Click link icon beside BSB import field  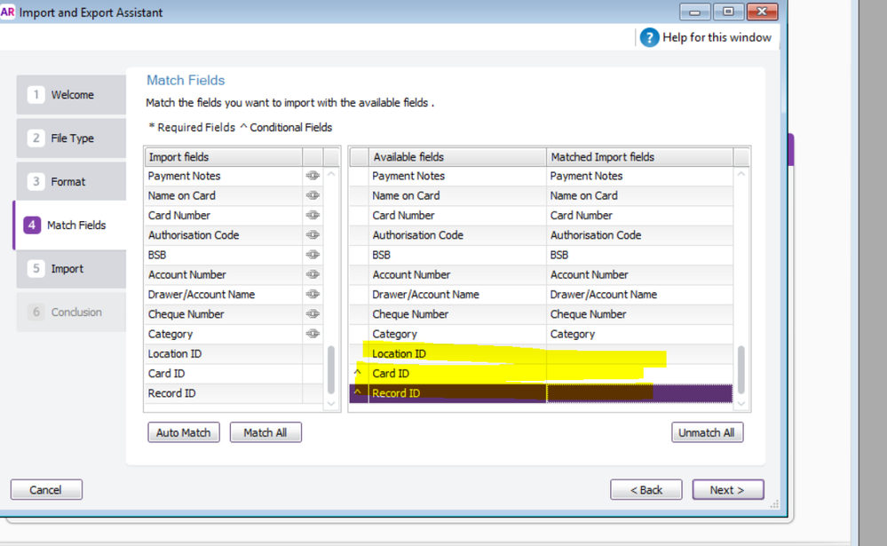(313, 255)
